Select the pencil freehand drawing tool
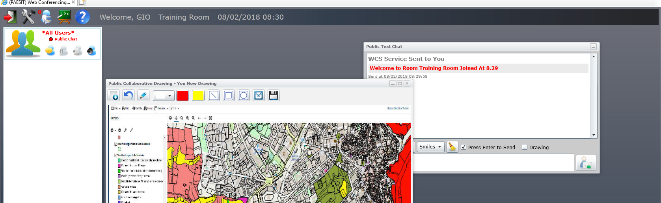 [x=143, y=95]
